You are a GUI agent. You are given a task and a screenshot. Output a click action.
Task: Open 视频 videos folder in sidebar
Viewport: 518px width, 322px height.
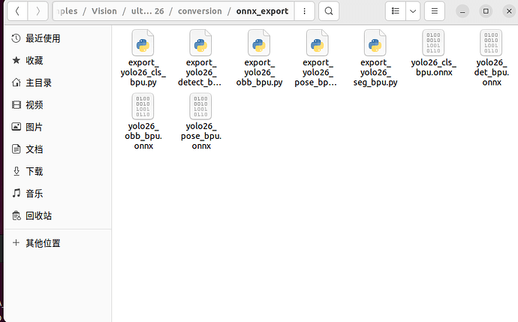point(58,105)
